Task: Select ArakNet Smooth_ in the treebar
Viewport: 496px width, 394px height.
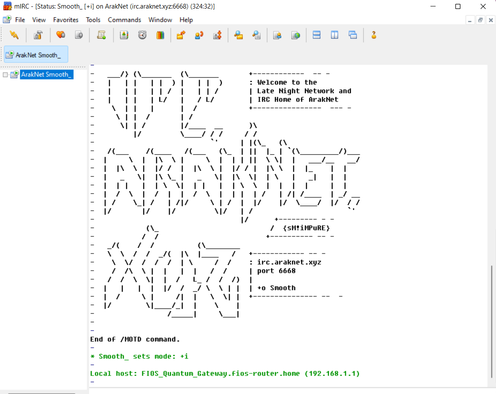Action: click(46, 75)
